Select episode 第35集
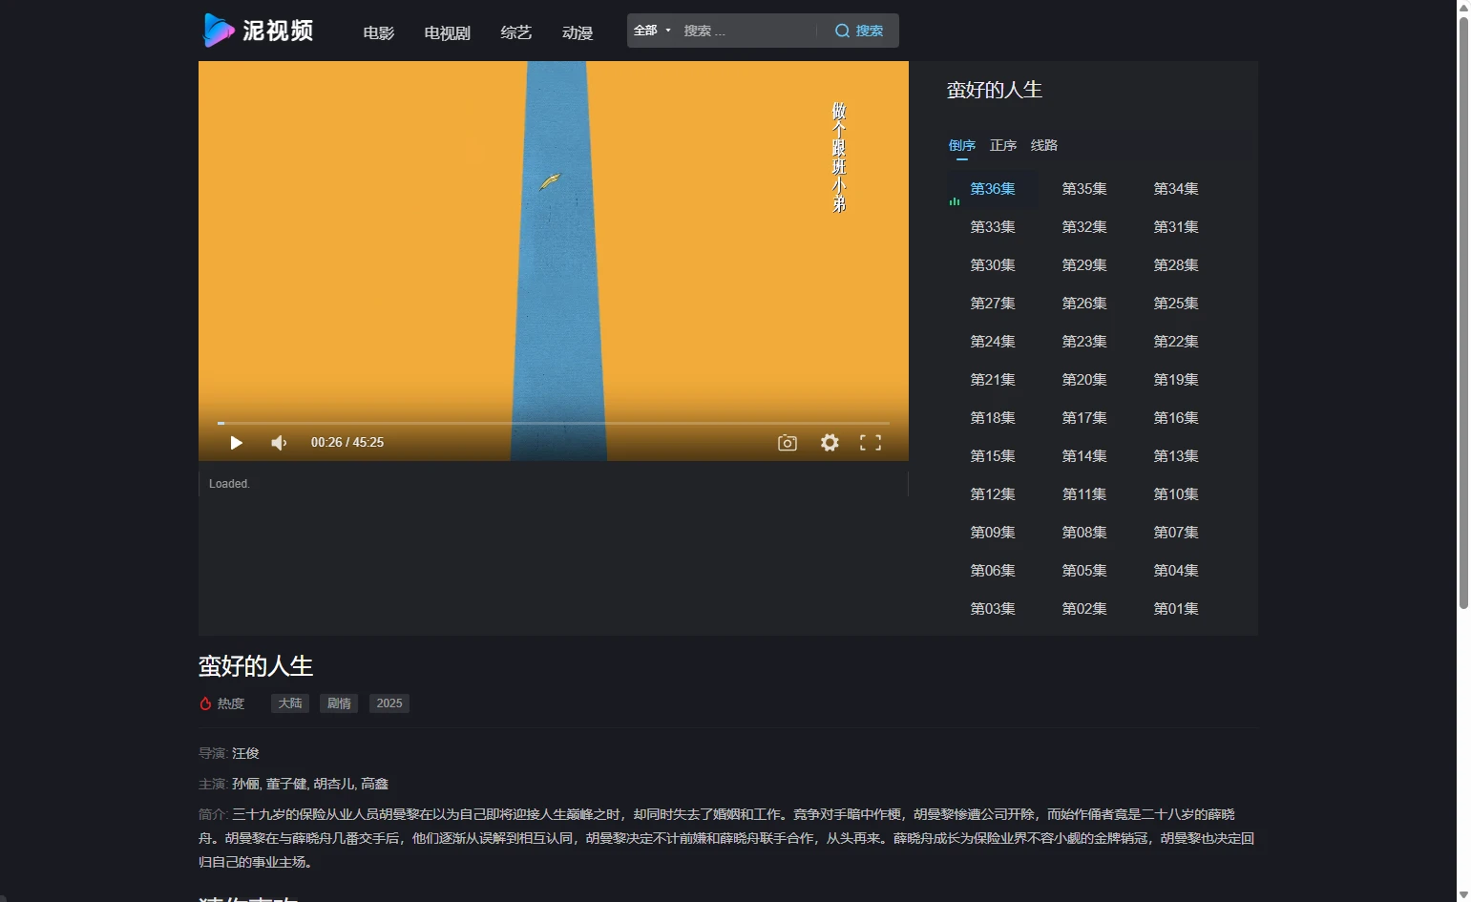Viewport: 1471px width, 902px height. pyautogui.click(x=1084, y=189)
